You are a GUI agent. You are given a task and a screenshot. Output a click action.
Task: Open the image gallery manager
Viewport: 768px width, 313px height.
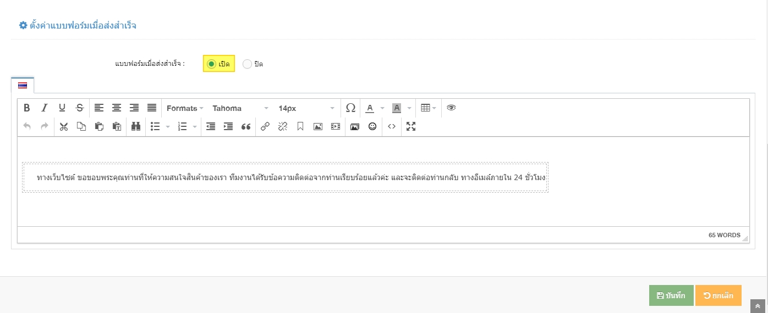[355, 126]
